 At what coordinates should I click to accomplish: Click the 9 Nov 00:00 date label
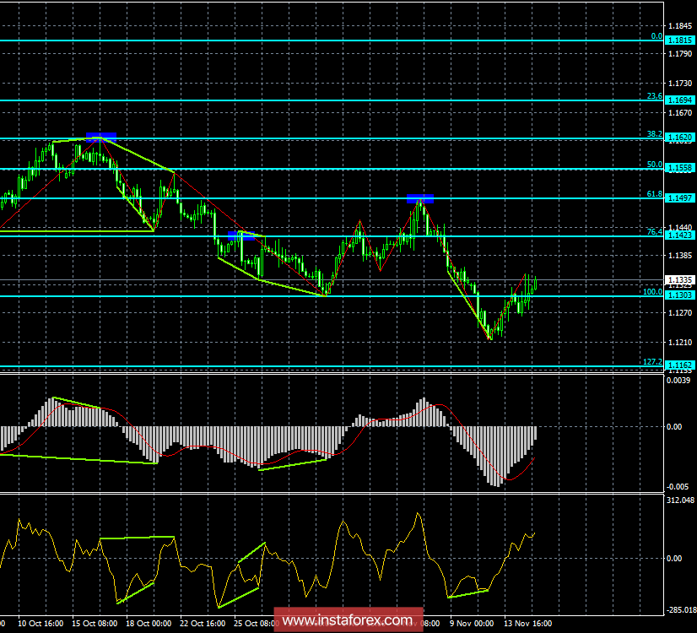pyautogui.click(x=471, y=623)
